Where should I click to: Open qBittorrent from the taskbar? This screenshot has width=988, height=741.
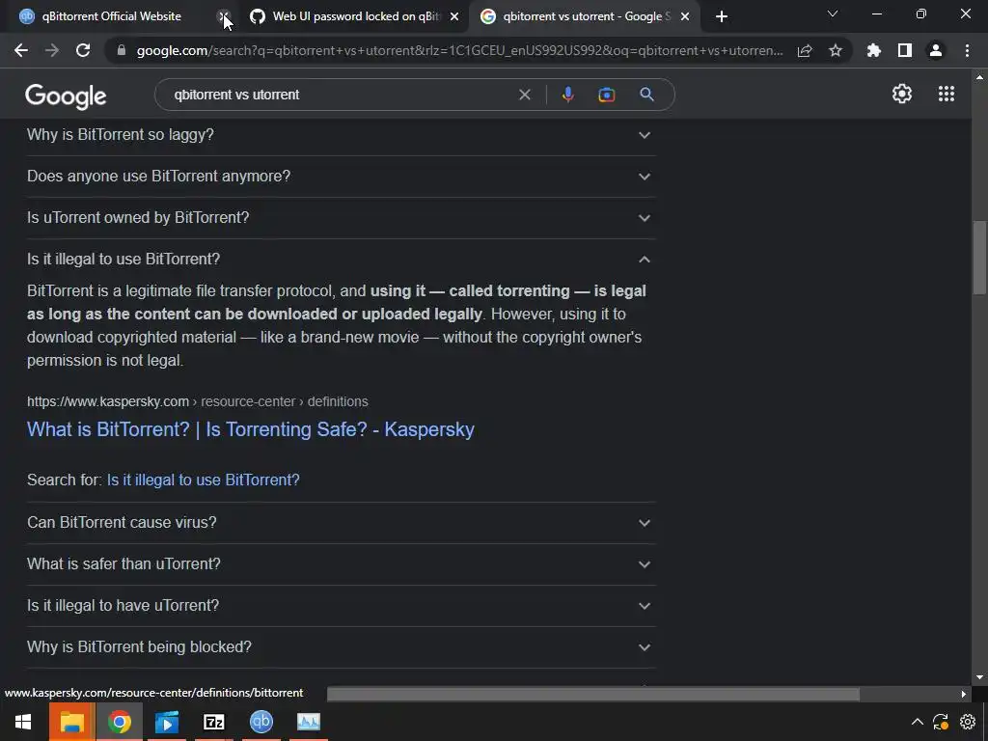(x=261, y=722)
